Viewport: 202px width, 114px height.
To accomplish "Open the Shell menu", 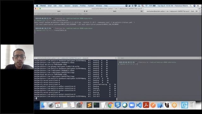I will tap(50, 6).
